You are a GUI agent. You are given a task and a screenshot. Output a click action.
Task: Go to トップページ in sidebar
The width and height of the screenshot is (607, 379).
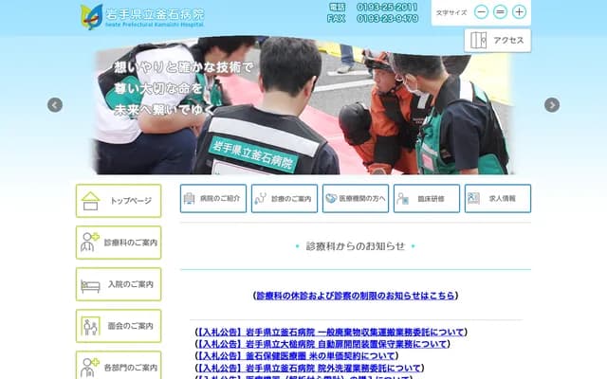pyautogui.click(x=119, y=201)
